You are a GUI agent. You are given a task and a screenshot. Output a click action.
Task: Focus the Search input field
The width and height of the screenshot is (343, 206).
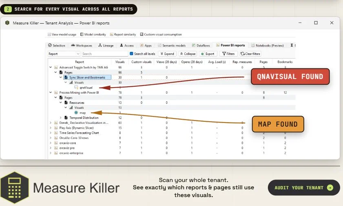point(104,54)
